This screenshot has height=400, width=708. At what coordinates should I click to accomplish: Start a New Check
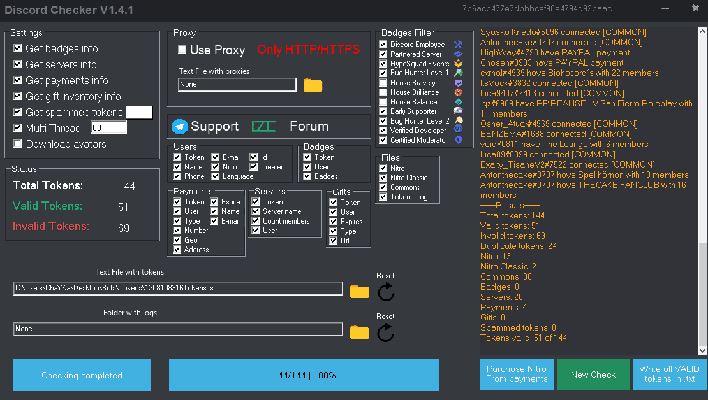[593, 375]
